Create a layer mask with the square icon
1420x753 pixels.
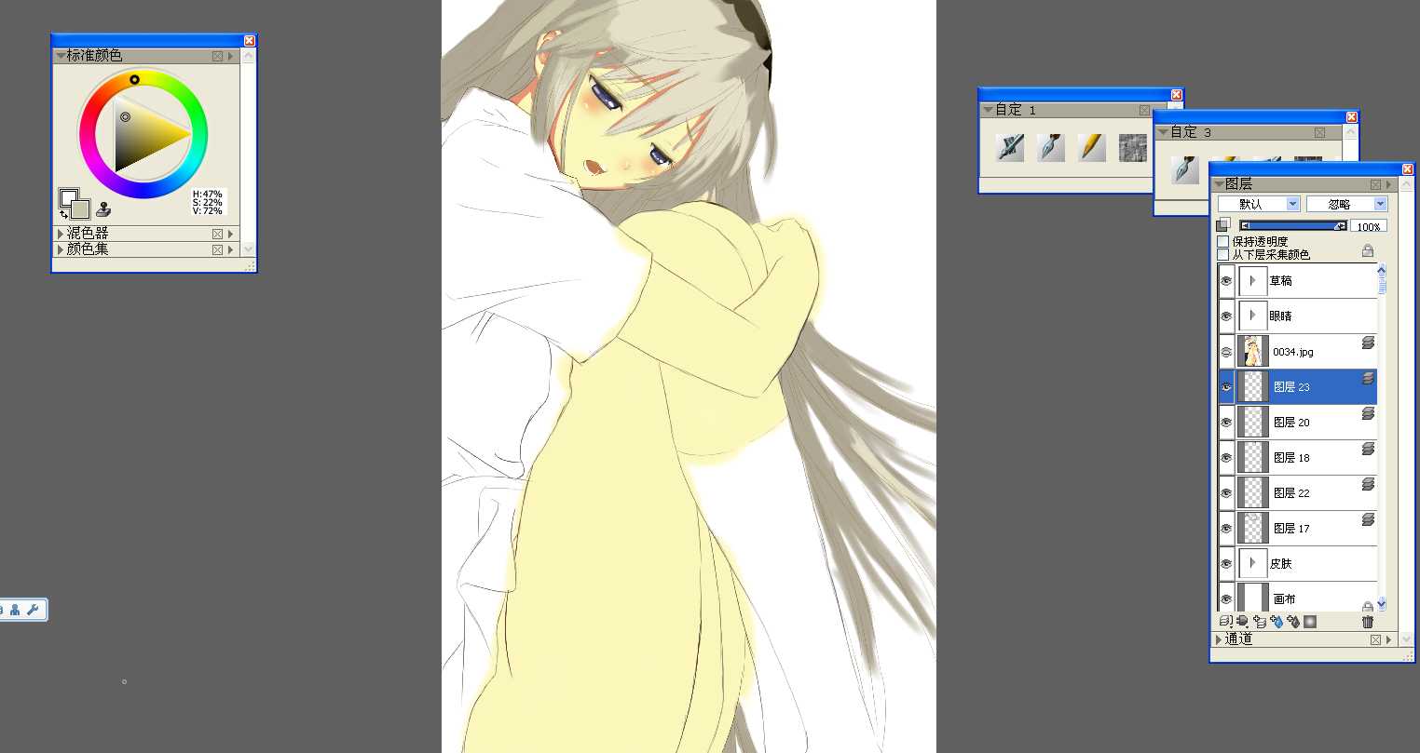pos(1310,621)
